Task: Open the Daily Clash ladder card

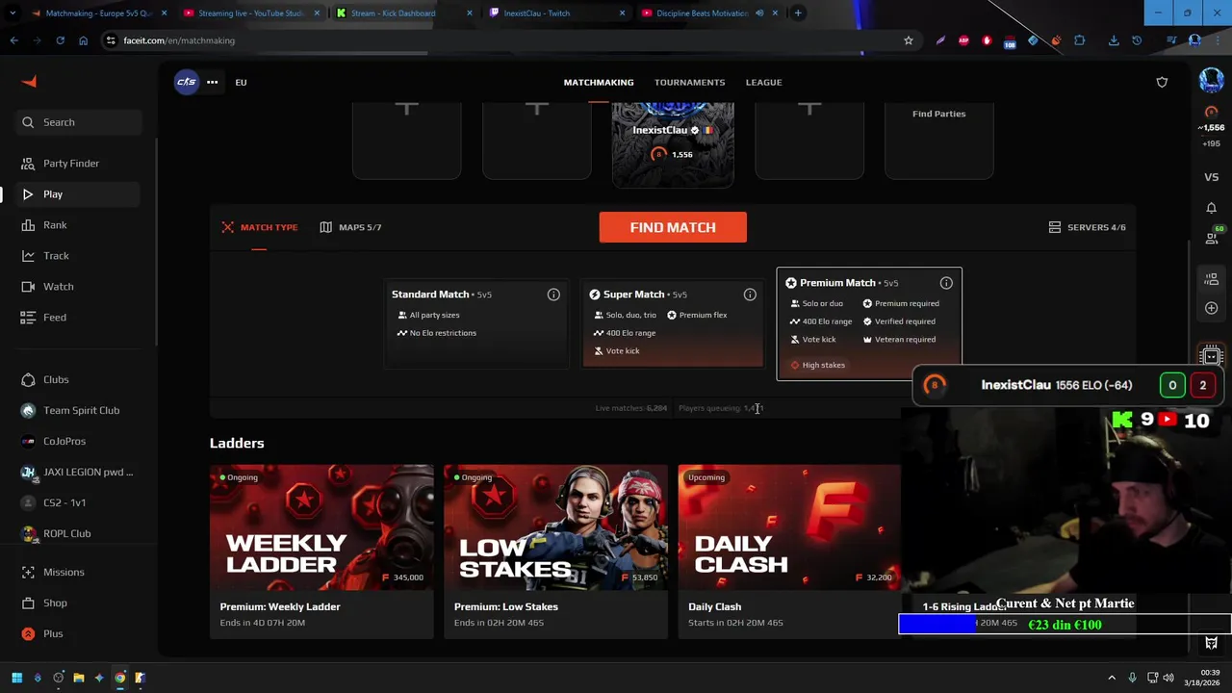Action: (x=789, y=552)
